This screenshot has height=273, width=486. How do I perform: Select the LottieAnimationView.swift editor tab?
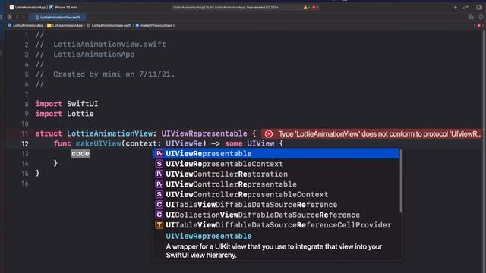58,17
